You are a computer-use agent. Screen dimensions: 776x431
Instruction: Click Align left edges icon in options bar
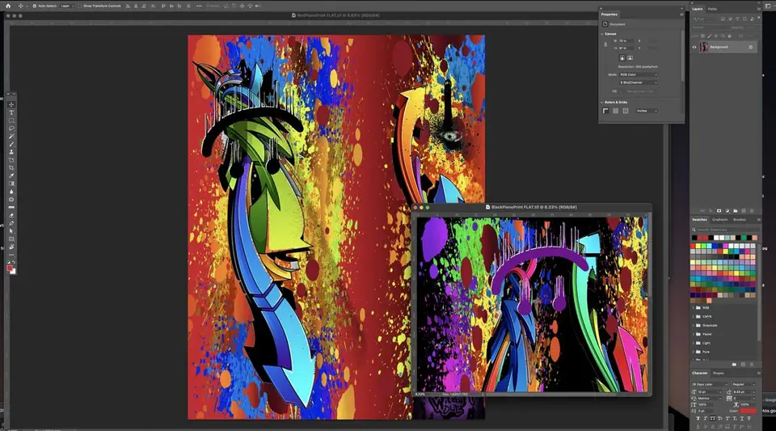point(128,6)
